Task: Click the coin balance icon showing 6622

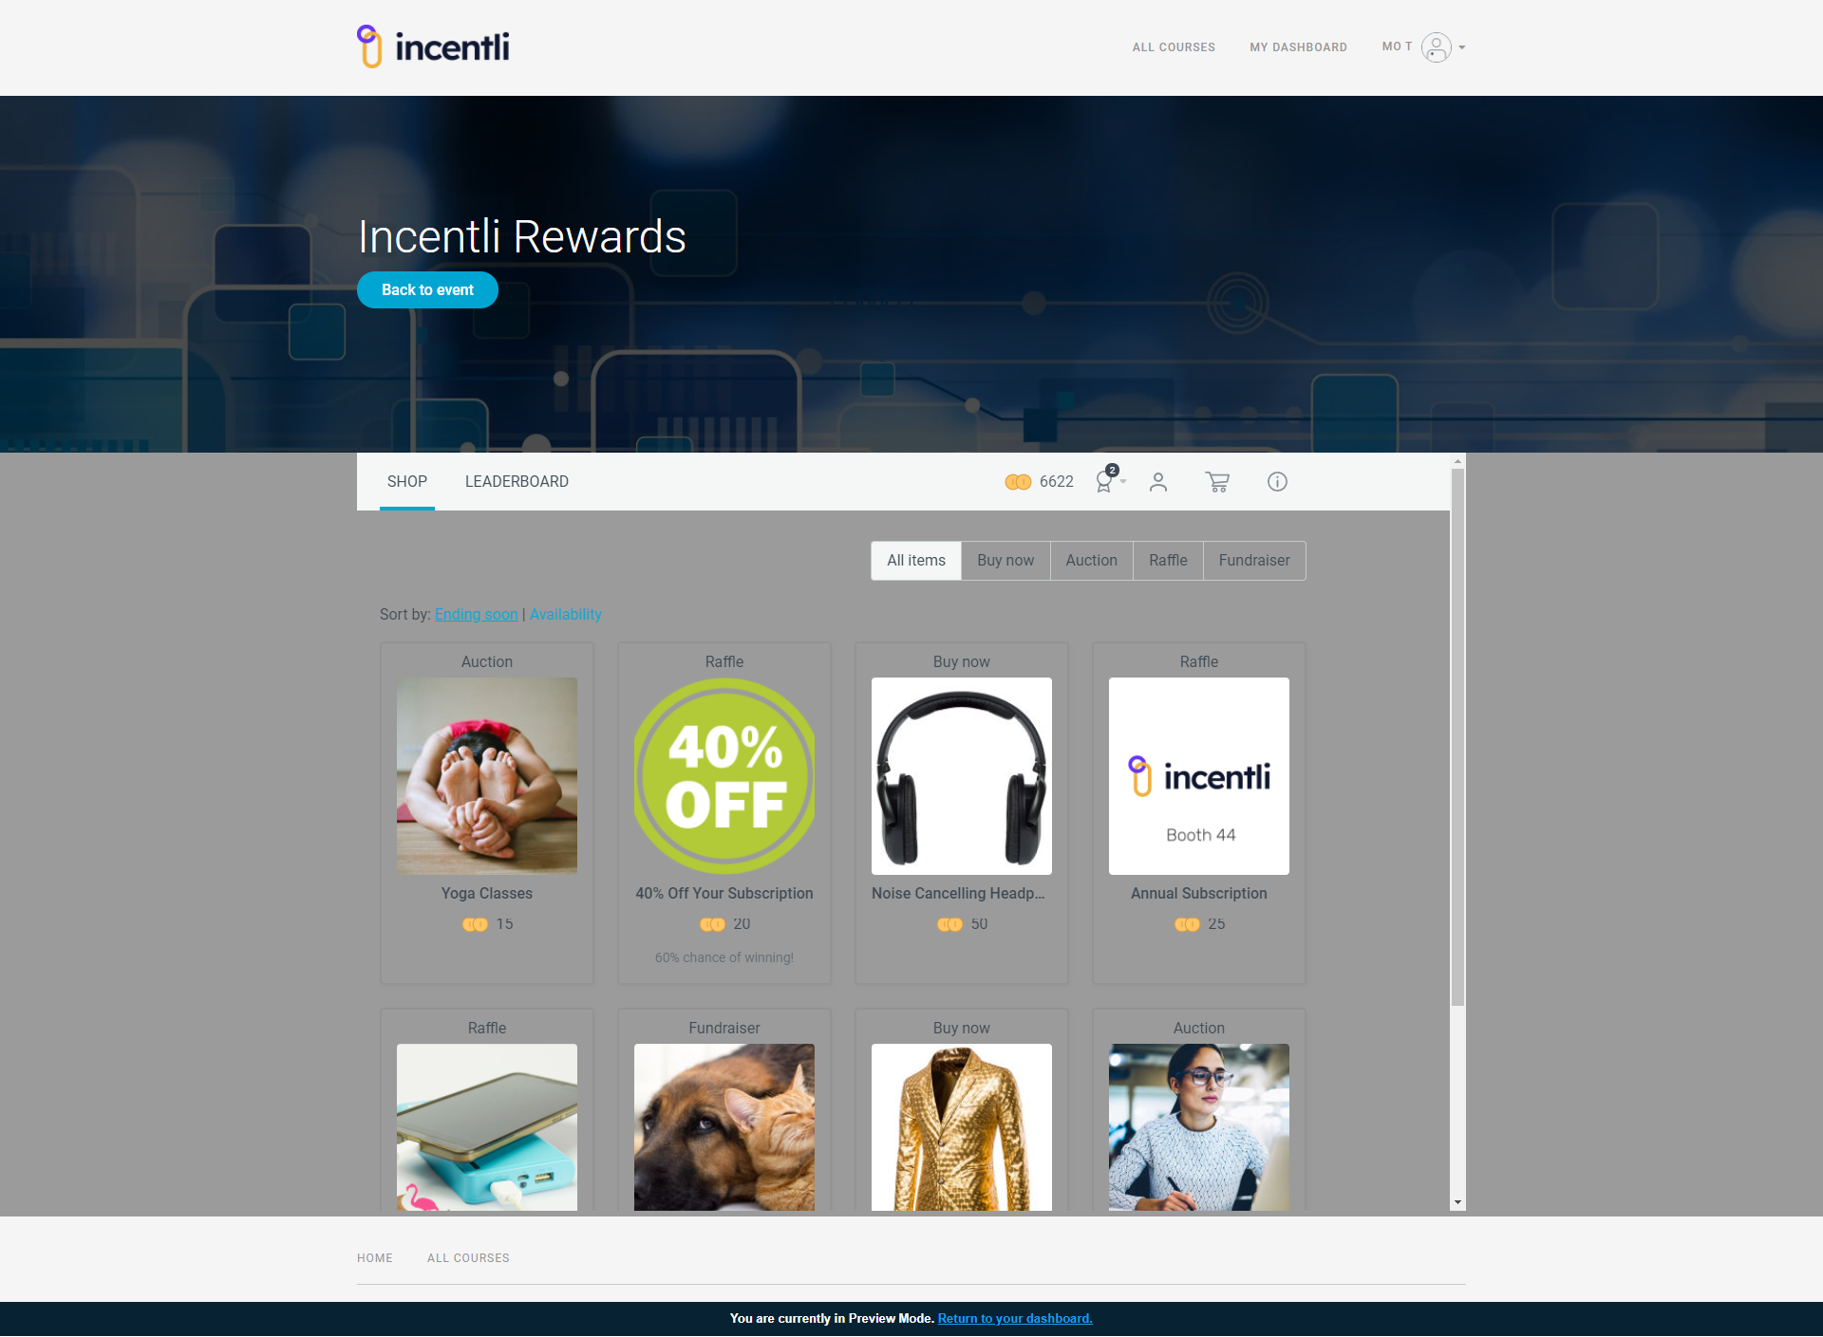Action: [1018, 482]
